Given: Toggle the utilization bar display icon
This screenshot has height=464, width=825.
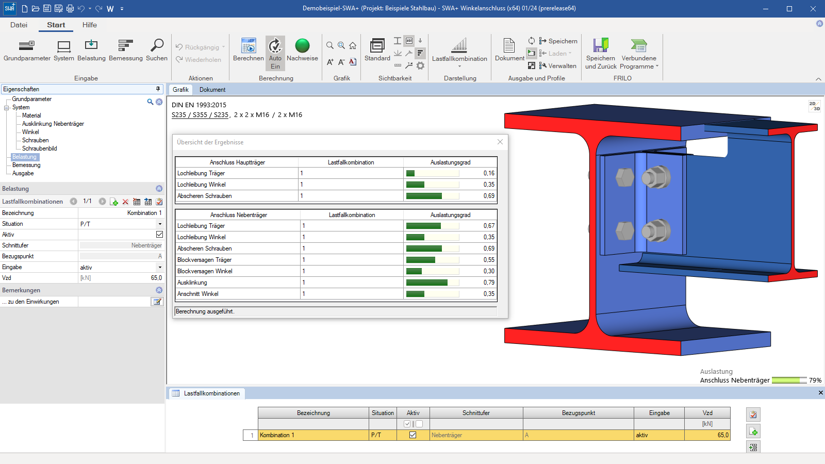Looking at the screenshot, I should click(x=420, y=53).
